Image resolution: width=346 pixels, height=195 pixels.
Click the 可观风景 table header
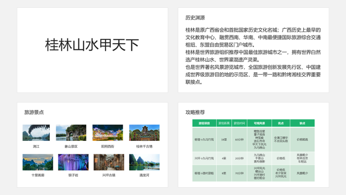point(260,123)
